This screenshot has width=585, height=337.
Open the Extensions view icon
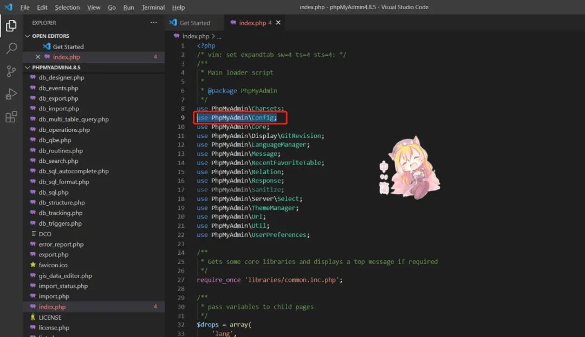[11, 116]
